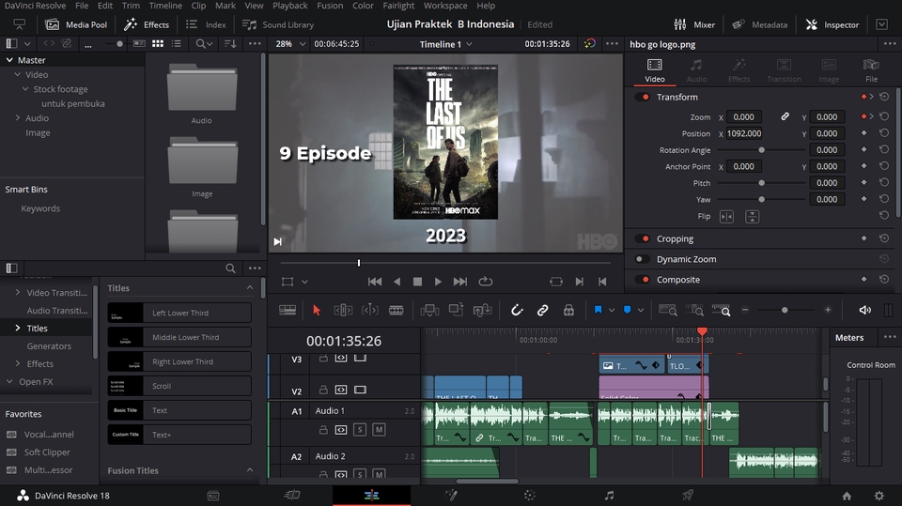Image resolution: width=902 pixels, height=506 pixels.
Task: Select the Blade Edit Mode tool
Action: click(x=397, y=310)
